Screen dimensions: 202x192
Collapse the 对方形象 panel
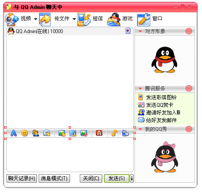[140, 31]
